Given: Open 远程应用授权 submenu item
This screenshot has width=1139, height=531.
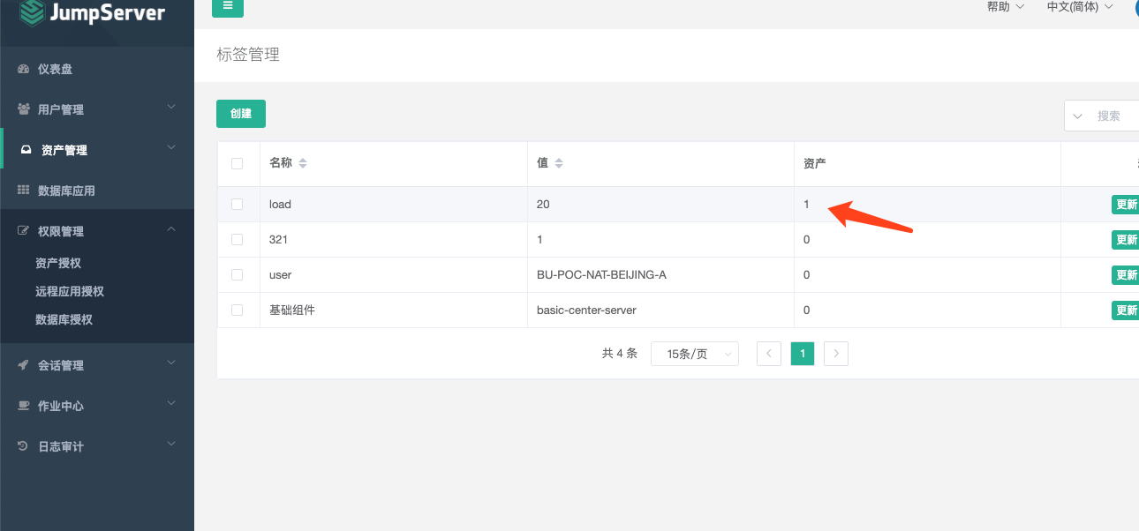Looking at the screenshot, I should point(70,291).
